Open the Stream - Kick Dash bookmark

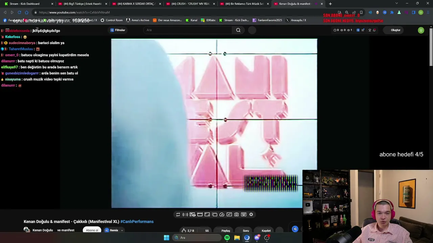[x=234, y=20]
